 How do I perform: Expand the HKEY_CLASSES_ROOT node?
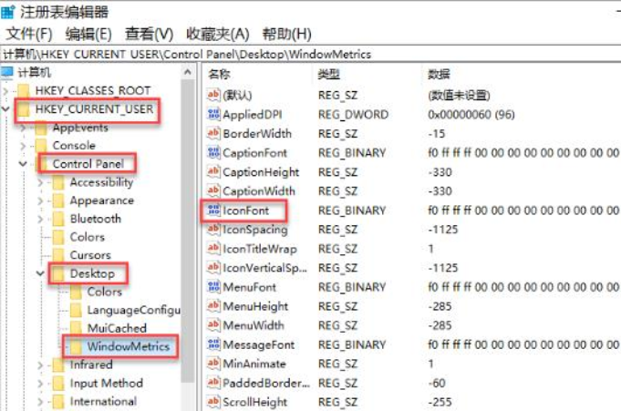5,91
